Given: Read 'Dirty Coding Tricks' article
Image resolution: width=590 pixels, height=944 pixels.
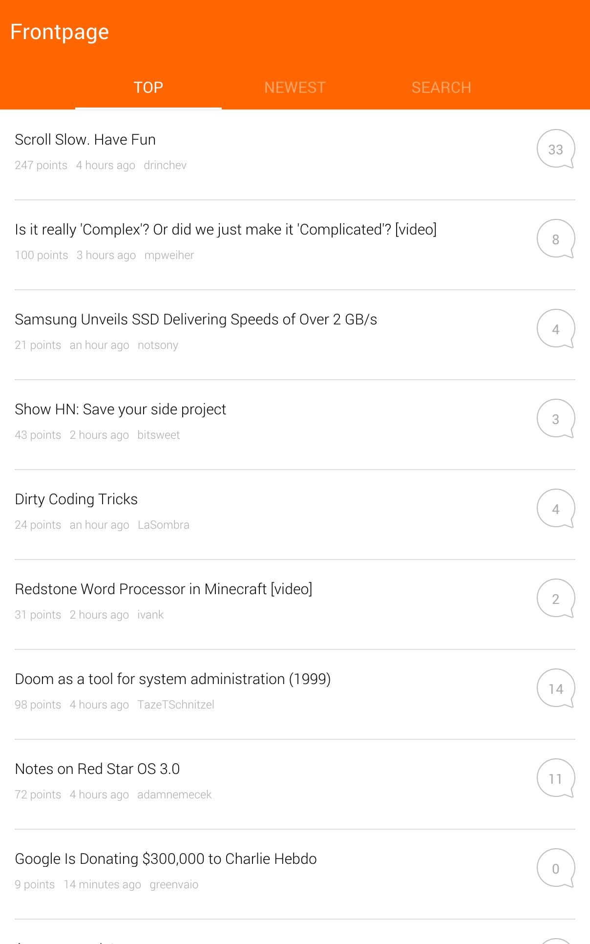Looking at the screenshot, I should [76, 499].
